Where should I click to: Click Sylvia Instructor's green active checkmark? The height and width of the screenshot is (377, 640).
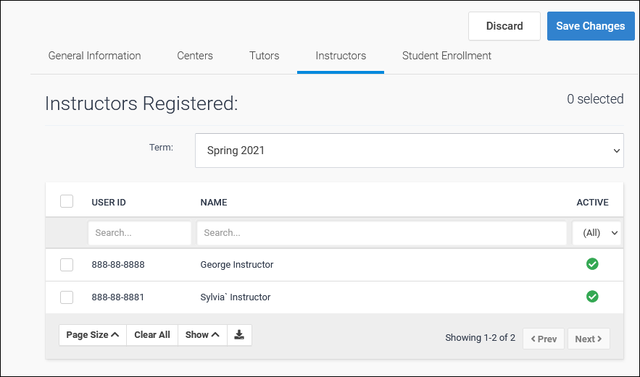pos(592,297)
